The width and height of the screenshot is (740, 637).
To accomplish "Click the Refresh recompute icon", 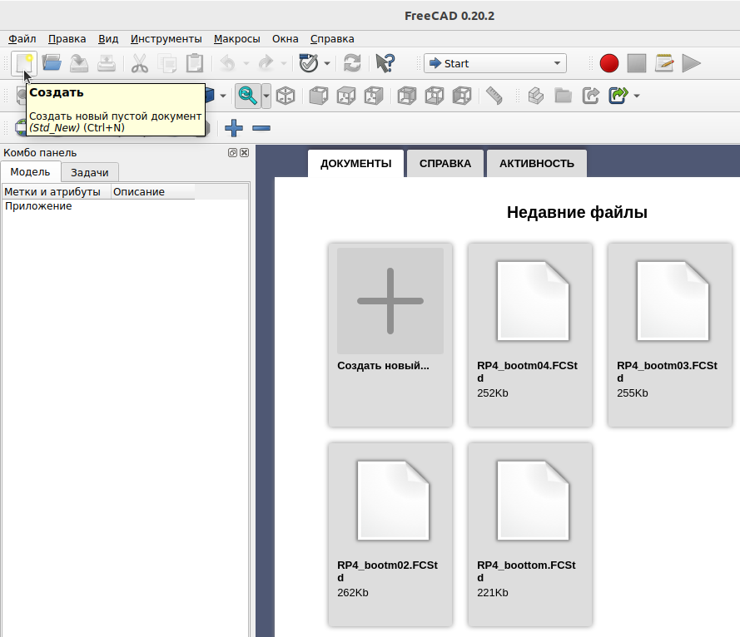I will [352, 63].
